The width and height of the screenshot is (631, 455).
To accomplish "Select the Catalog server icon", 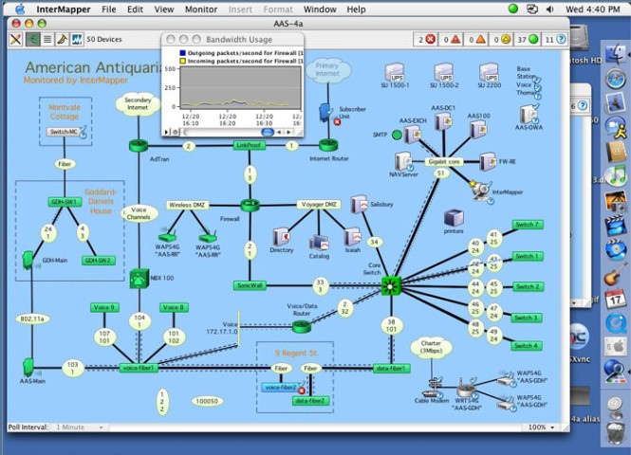I will click(319, 243).
